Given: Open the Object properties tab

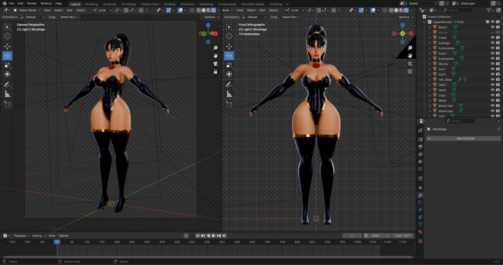Looking at the screenshot, I should point(420,188).
